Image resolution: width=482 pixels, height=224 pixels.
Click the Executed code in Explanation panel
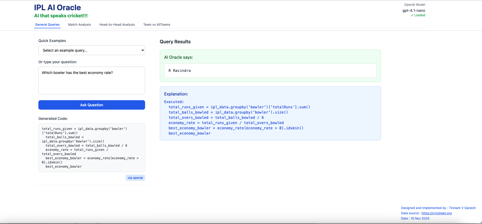[237, 118]
